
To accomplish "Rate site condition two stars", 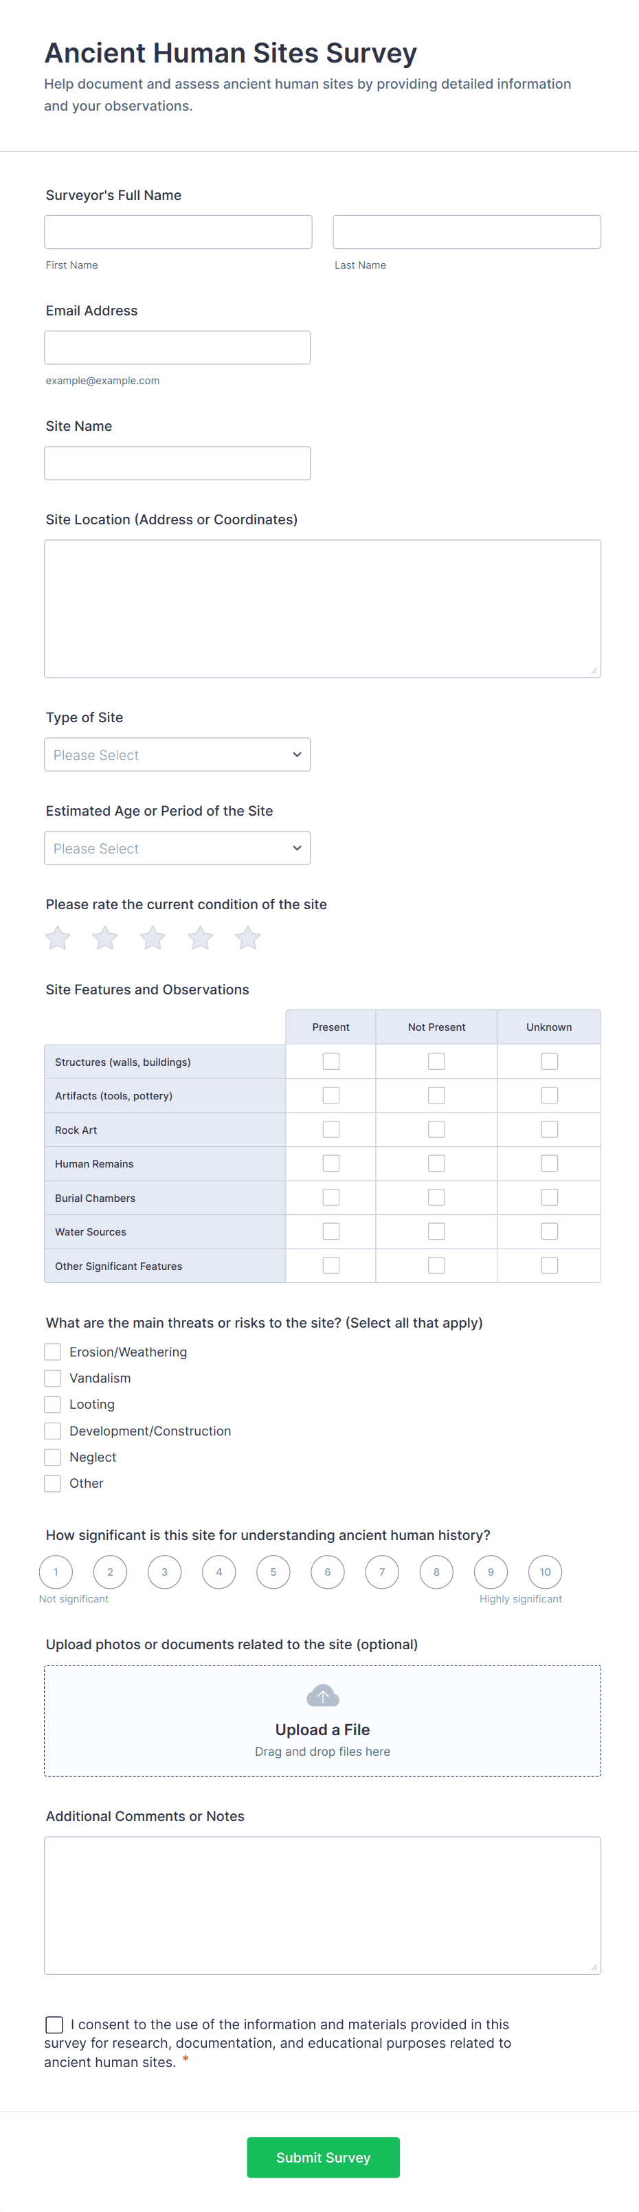I will point(104,938).
